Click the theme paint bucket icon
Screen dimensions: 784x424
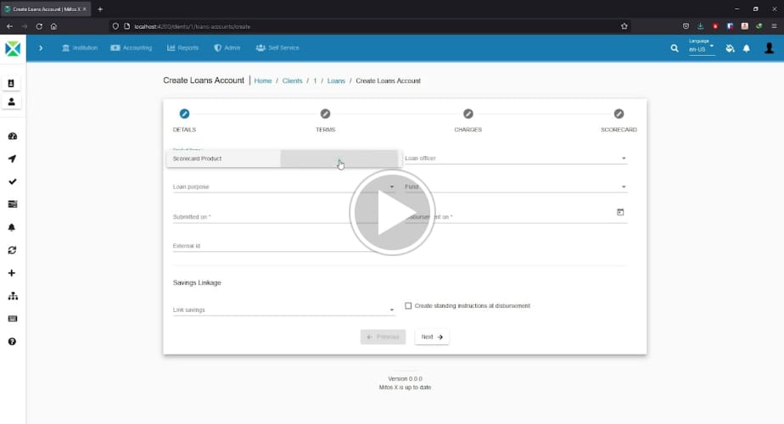[730, 48]
